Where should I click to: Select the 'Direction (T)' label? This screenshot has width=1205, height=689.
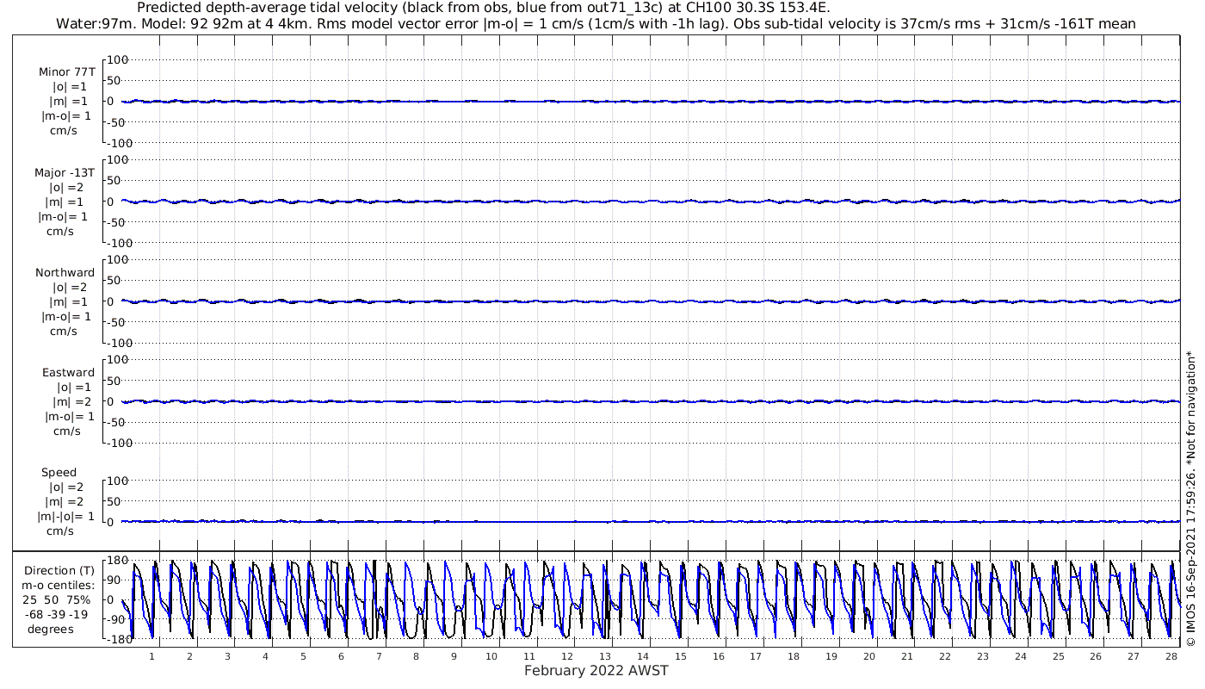pyautogui.click(x=60, y=571)
